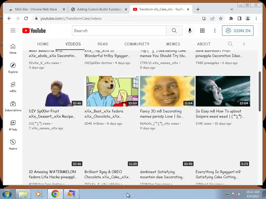Viewport: 266px width, 199px height.
Task: Open '10 Amazing WATERMELON' video title
Action: (53, 174)
